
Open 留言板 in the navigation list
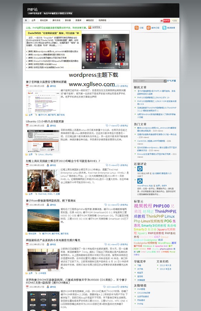coord(140,276)
